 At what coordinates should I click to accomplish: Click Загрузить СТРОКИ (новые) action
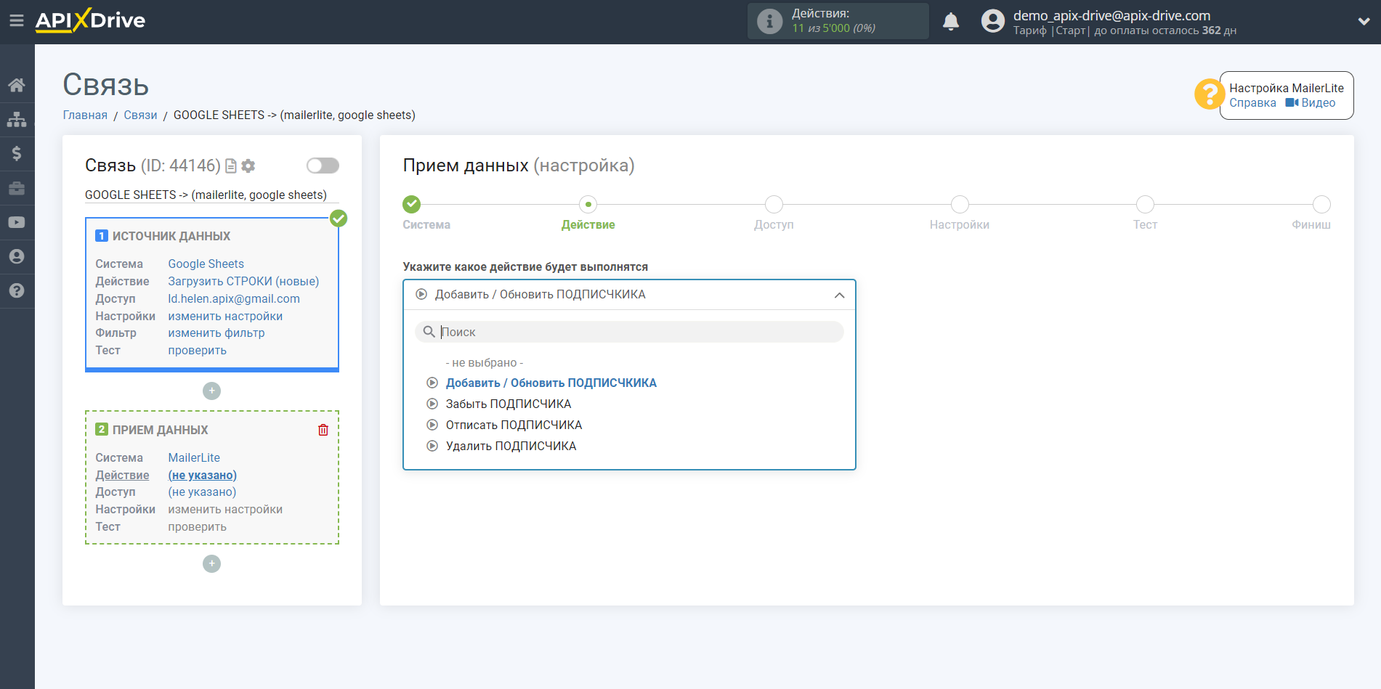point(243,282)
